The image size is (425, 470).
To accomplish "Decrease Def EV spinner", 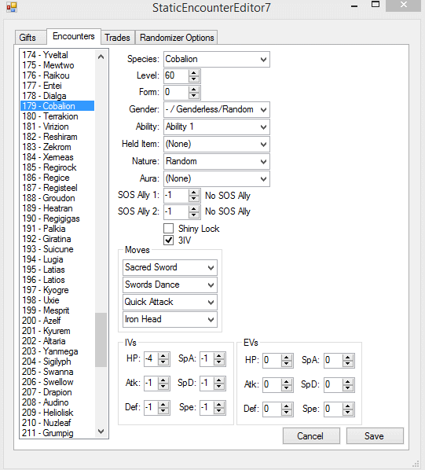I will tap(287, 413).
